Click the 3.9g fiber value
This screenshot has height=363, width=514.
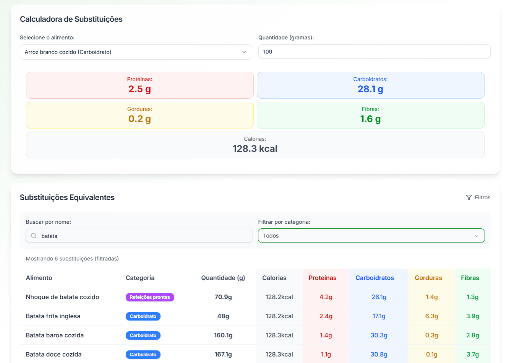473,316
